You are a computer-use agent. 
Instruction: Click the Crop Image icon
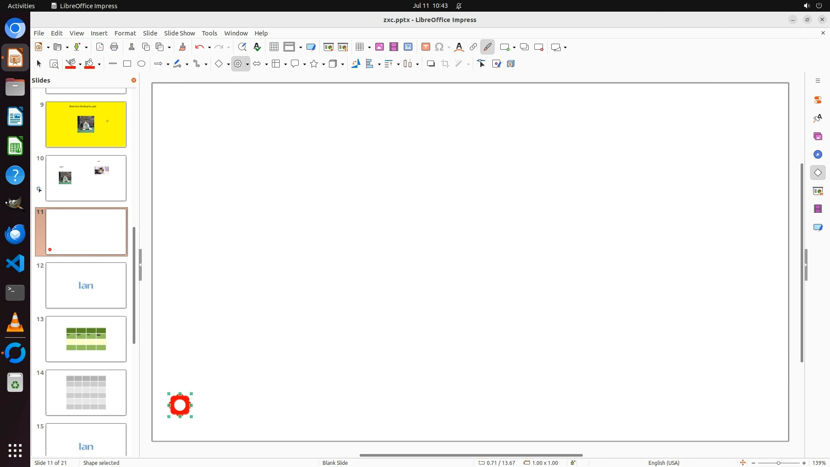tap(445, 64)
